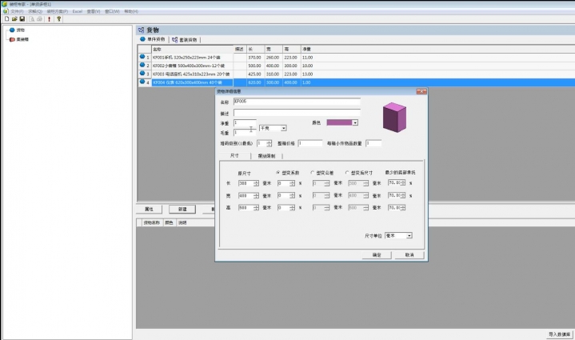This screenshot has height=340, width=575.
Task: Select the 集装箱 node in the tree
Action: [22, 38]
